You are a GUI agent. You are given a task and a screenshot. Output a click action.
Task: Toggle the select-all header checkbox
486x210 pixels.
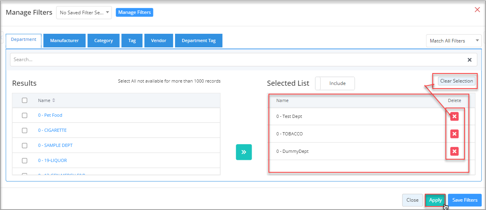pyautogui.click(x=25, y=100)
